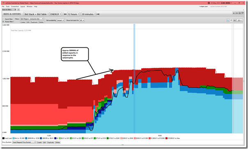The image size is (248, 149).
Task: Click Edit next to Price Buckets
Action: [44, 142]
